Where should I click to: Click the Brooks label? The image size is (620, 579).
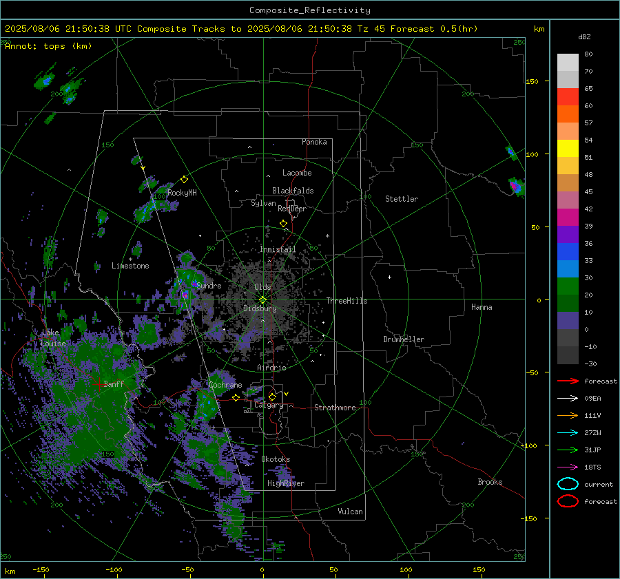(490, 482)
